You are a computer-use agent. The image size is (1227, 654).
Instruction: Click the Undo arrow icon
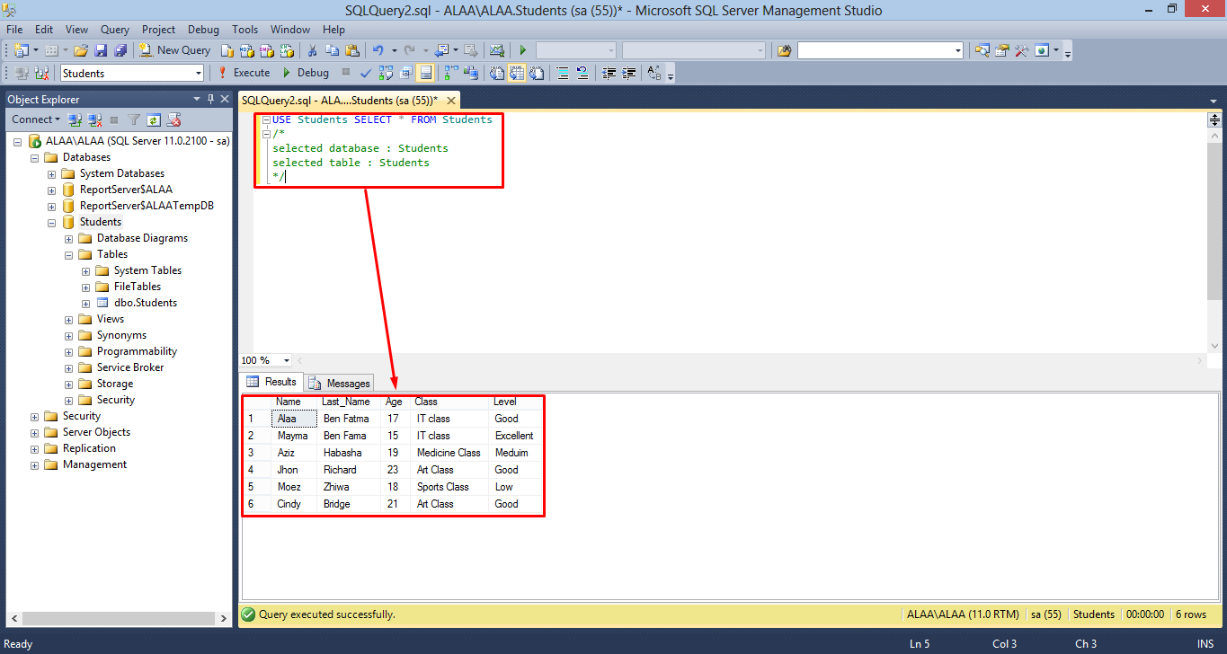tap(378, 50)
